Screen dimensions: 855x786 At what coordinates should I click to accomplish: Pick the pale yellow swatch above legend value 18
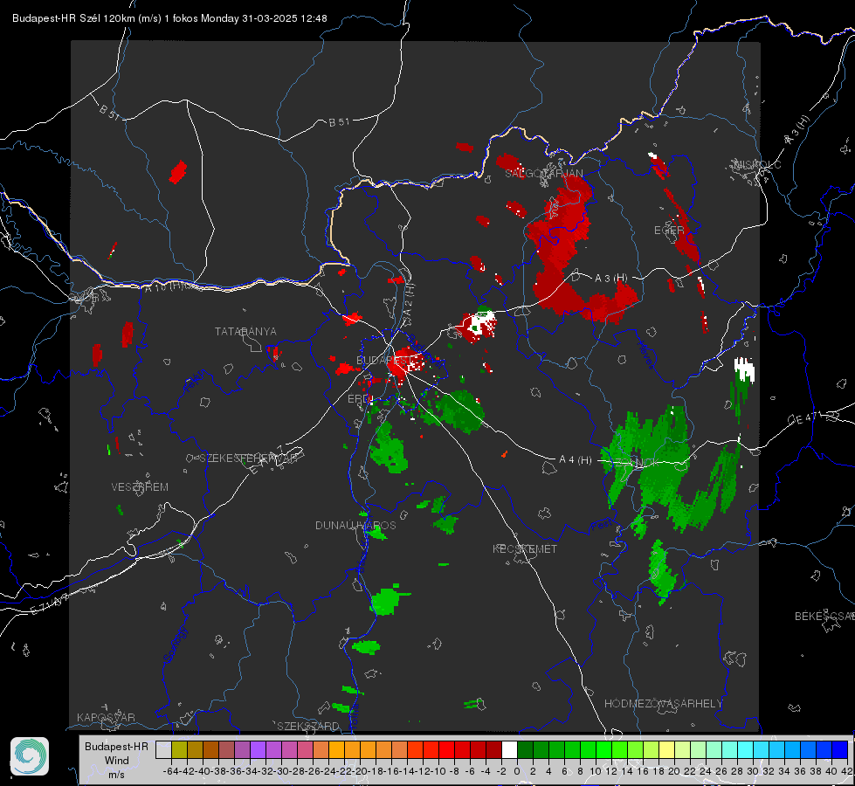coord(666,749)
